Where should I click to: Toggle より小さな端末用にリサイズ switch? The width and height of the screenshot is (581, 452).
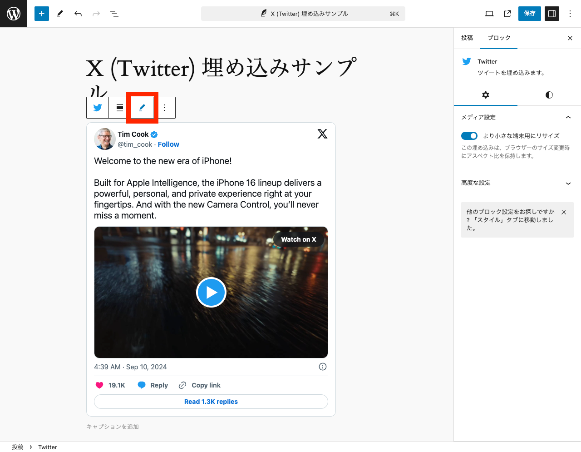click(469, 136)
